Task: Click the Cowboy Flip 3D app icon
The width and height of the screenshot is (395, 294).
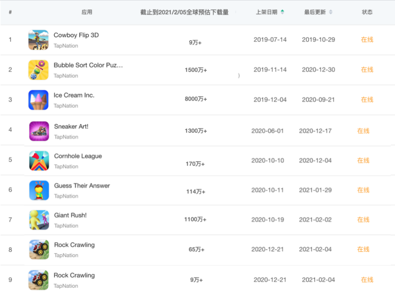Action: tap(38, 40)
